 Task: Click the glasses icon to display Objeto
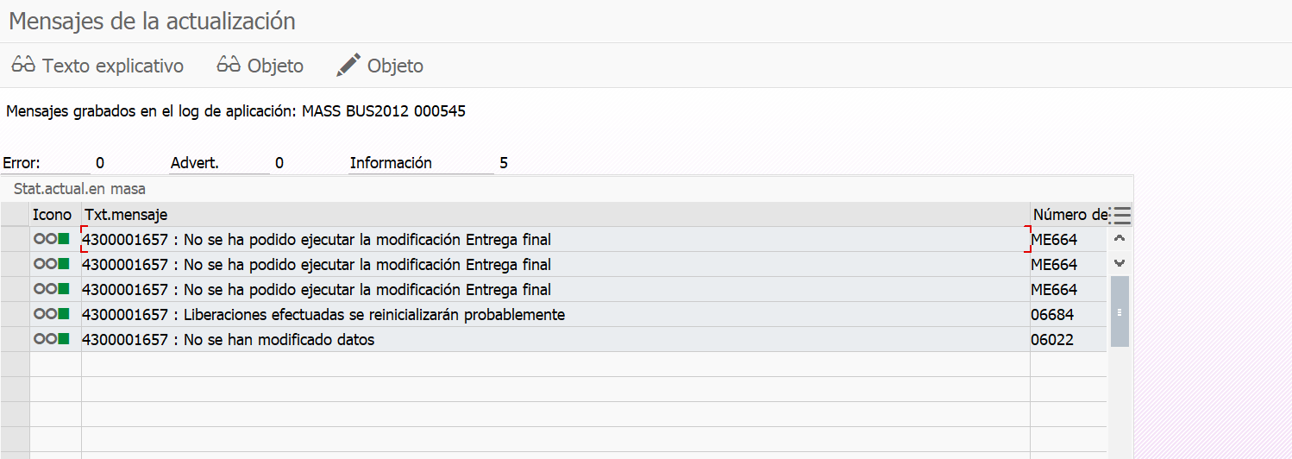(x=229, y=66)
